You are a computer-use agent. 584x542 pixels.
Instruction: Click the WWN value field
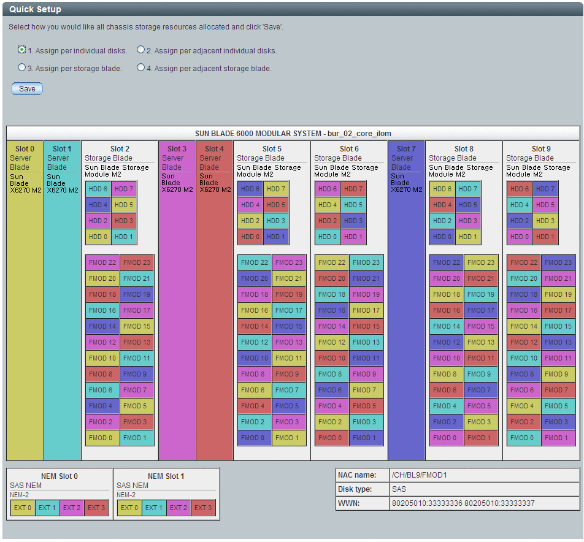485,503
